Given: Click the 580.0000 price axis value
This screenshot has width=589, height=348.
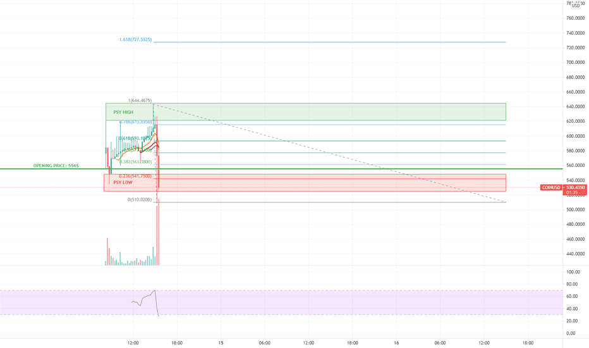Looking at the screenshot, I should 576,151.
